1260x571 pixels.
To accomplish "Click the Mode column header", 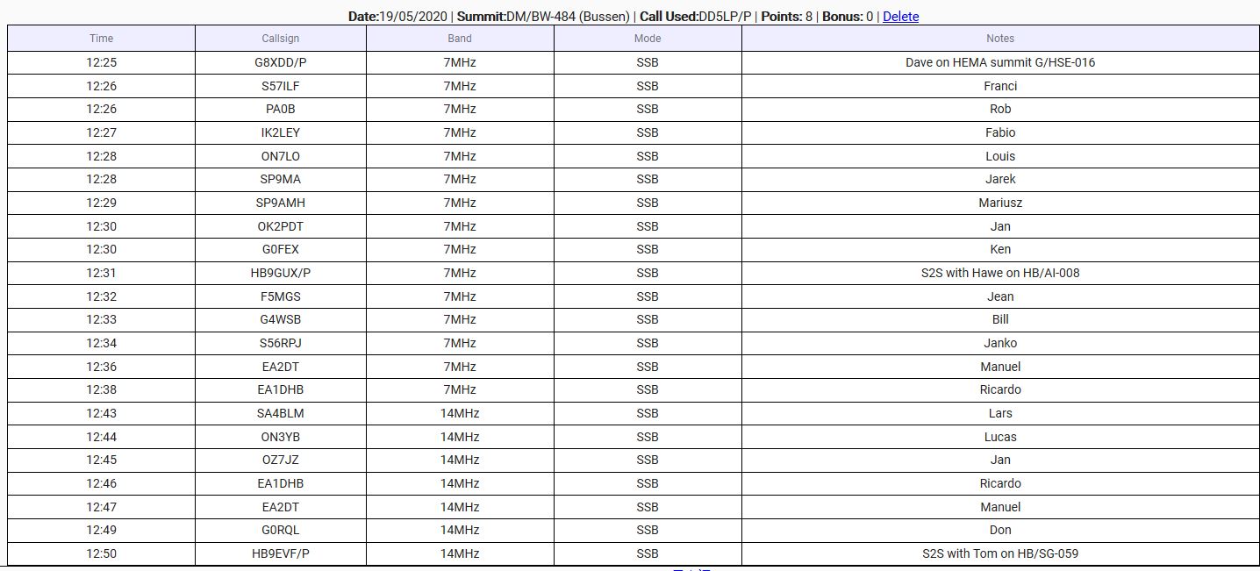I will click(x=647, y=39).
